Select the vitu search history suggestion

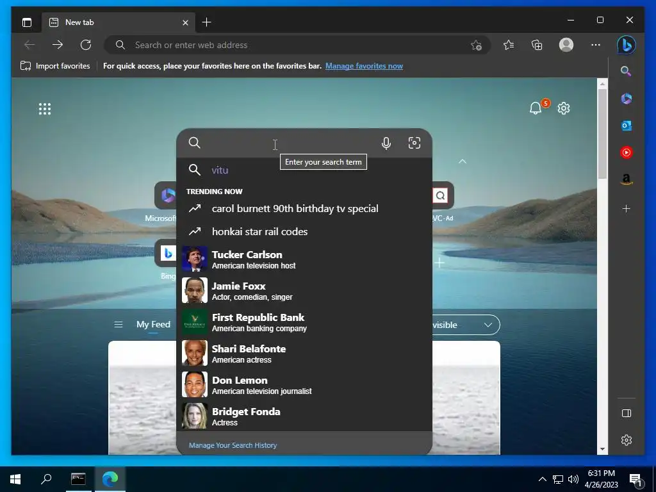click(304, 170)
